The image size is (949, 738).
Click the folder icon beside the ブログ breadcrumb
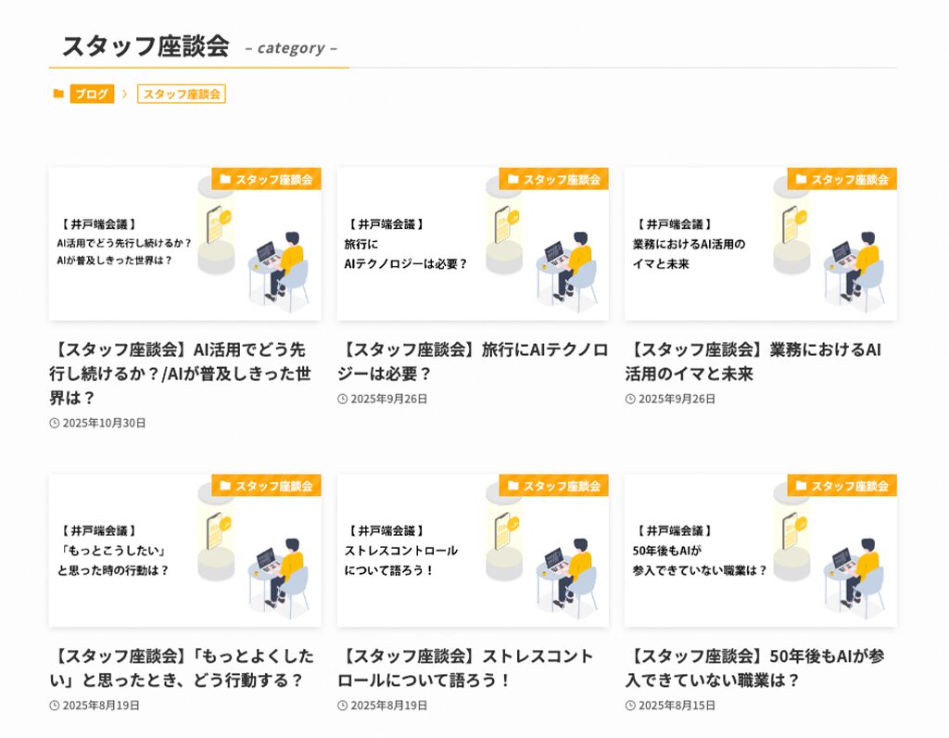[x=58, y=94]
